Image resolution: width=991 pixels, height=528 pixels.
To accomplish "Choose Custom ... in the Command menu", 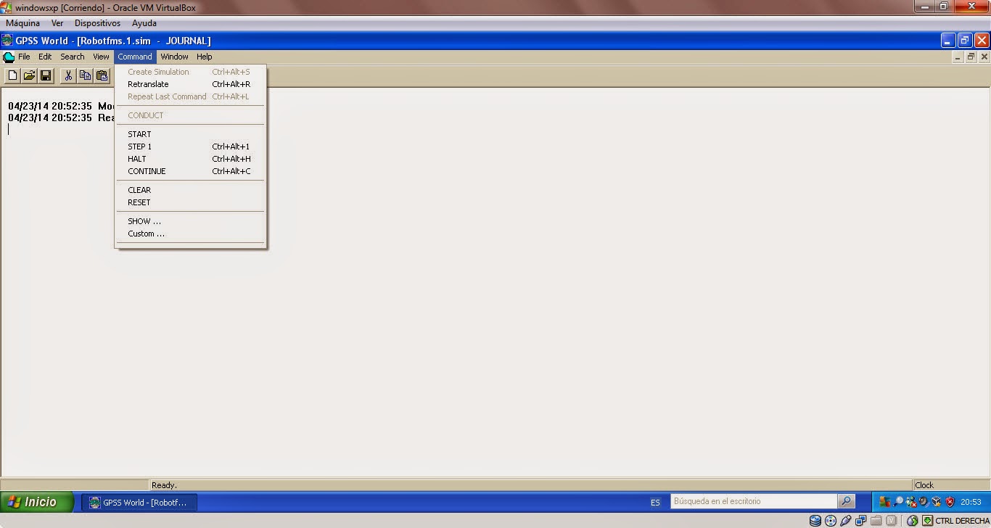I will click(x=191, y=234).
